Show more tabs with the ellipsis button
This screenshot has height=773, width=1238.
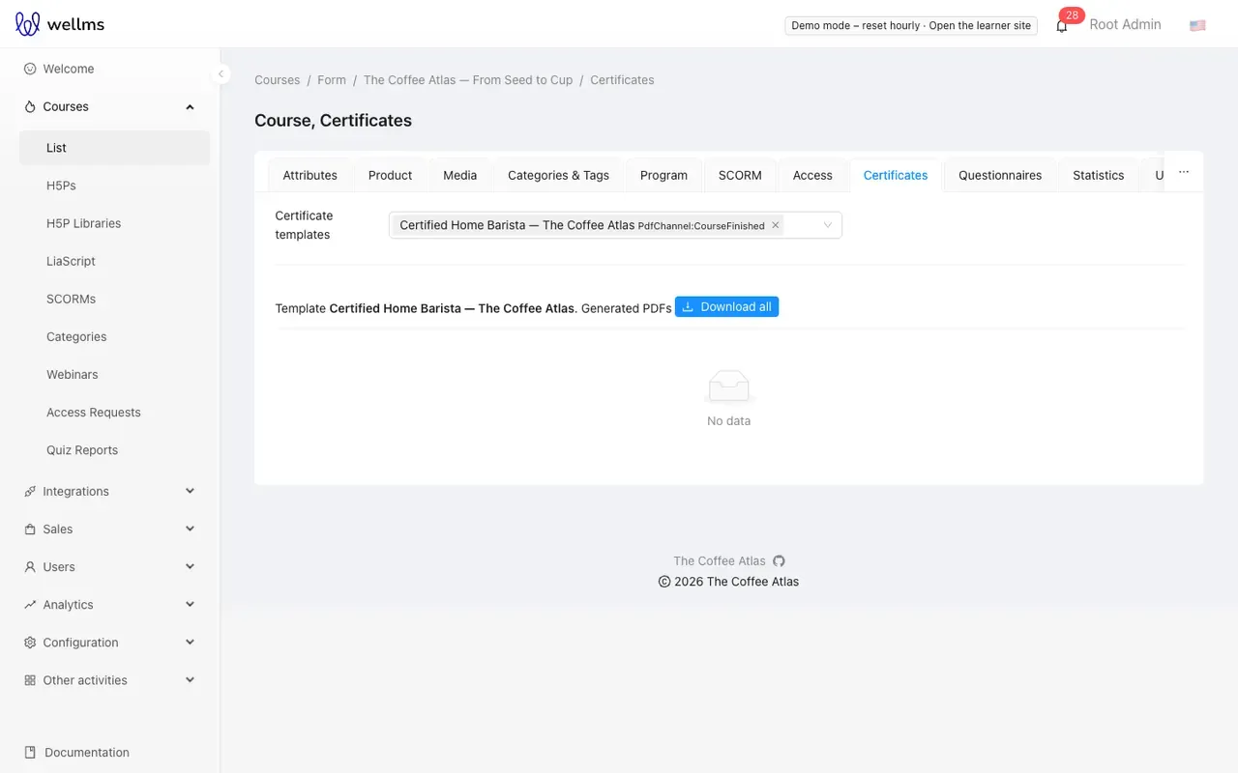[x=1183, y=173]
